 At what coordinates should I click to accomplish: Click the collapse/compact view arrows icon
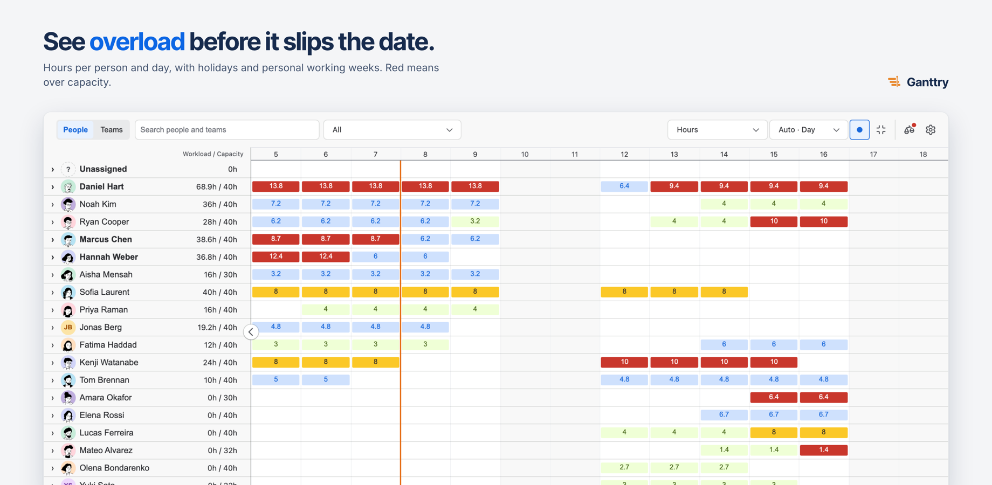coord(881,130)
